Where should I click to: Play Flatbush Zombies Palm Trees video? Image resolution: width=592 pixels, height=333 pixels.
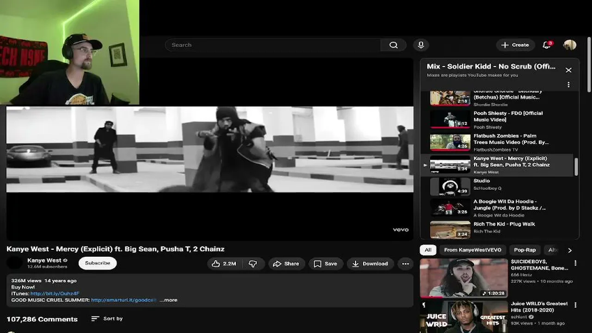497,142
